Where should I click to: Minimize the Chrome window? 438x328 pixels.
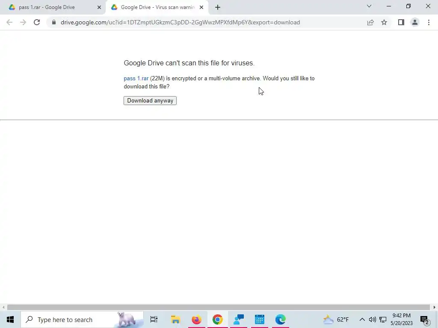point(388,6)
